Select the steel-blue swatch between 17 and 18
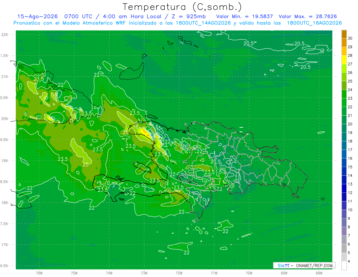 pyautogui.click(x=344, y=146)
